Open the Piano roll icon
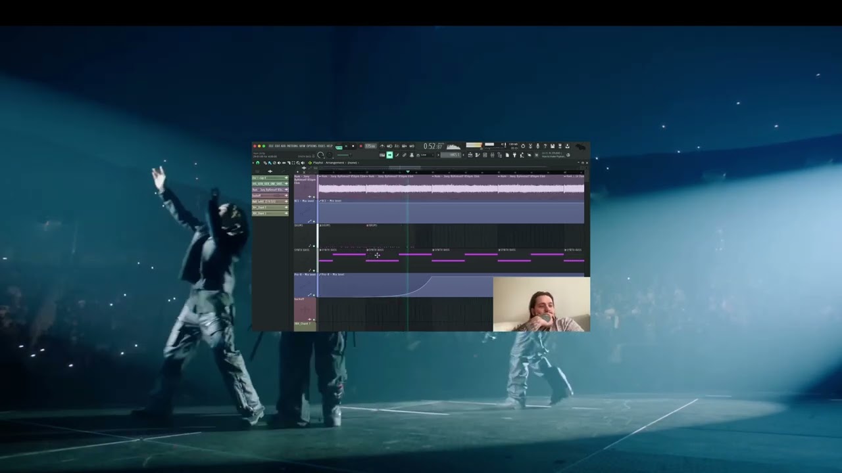842x473 pixels. tap(478, 155)
